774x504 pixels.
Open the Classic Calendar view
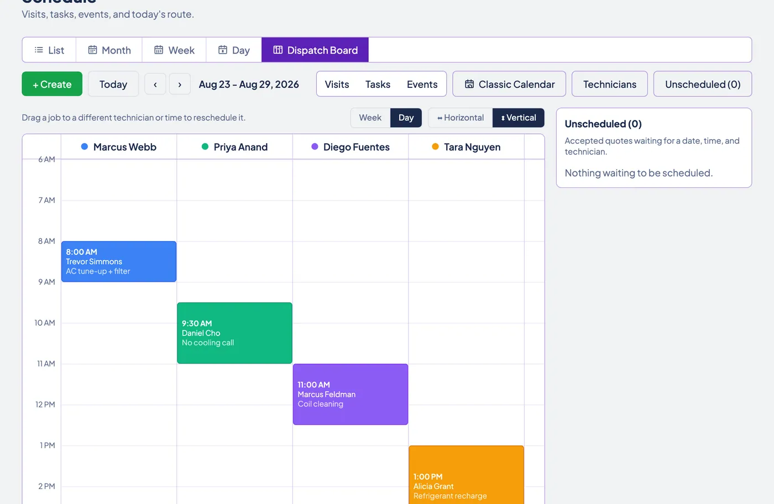[509, 84]
